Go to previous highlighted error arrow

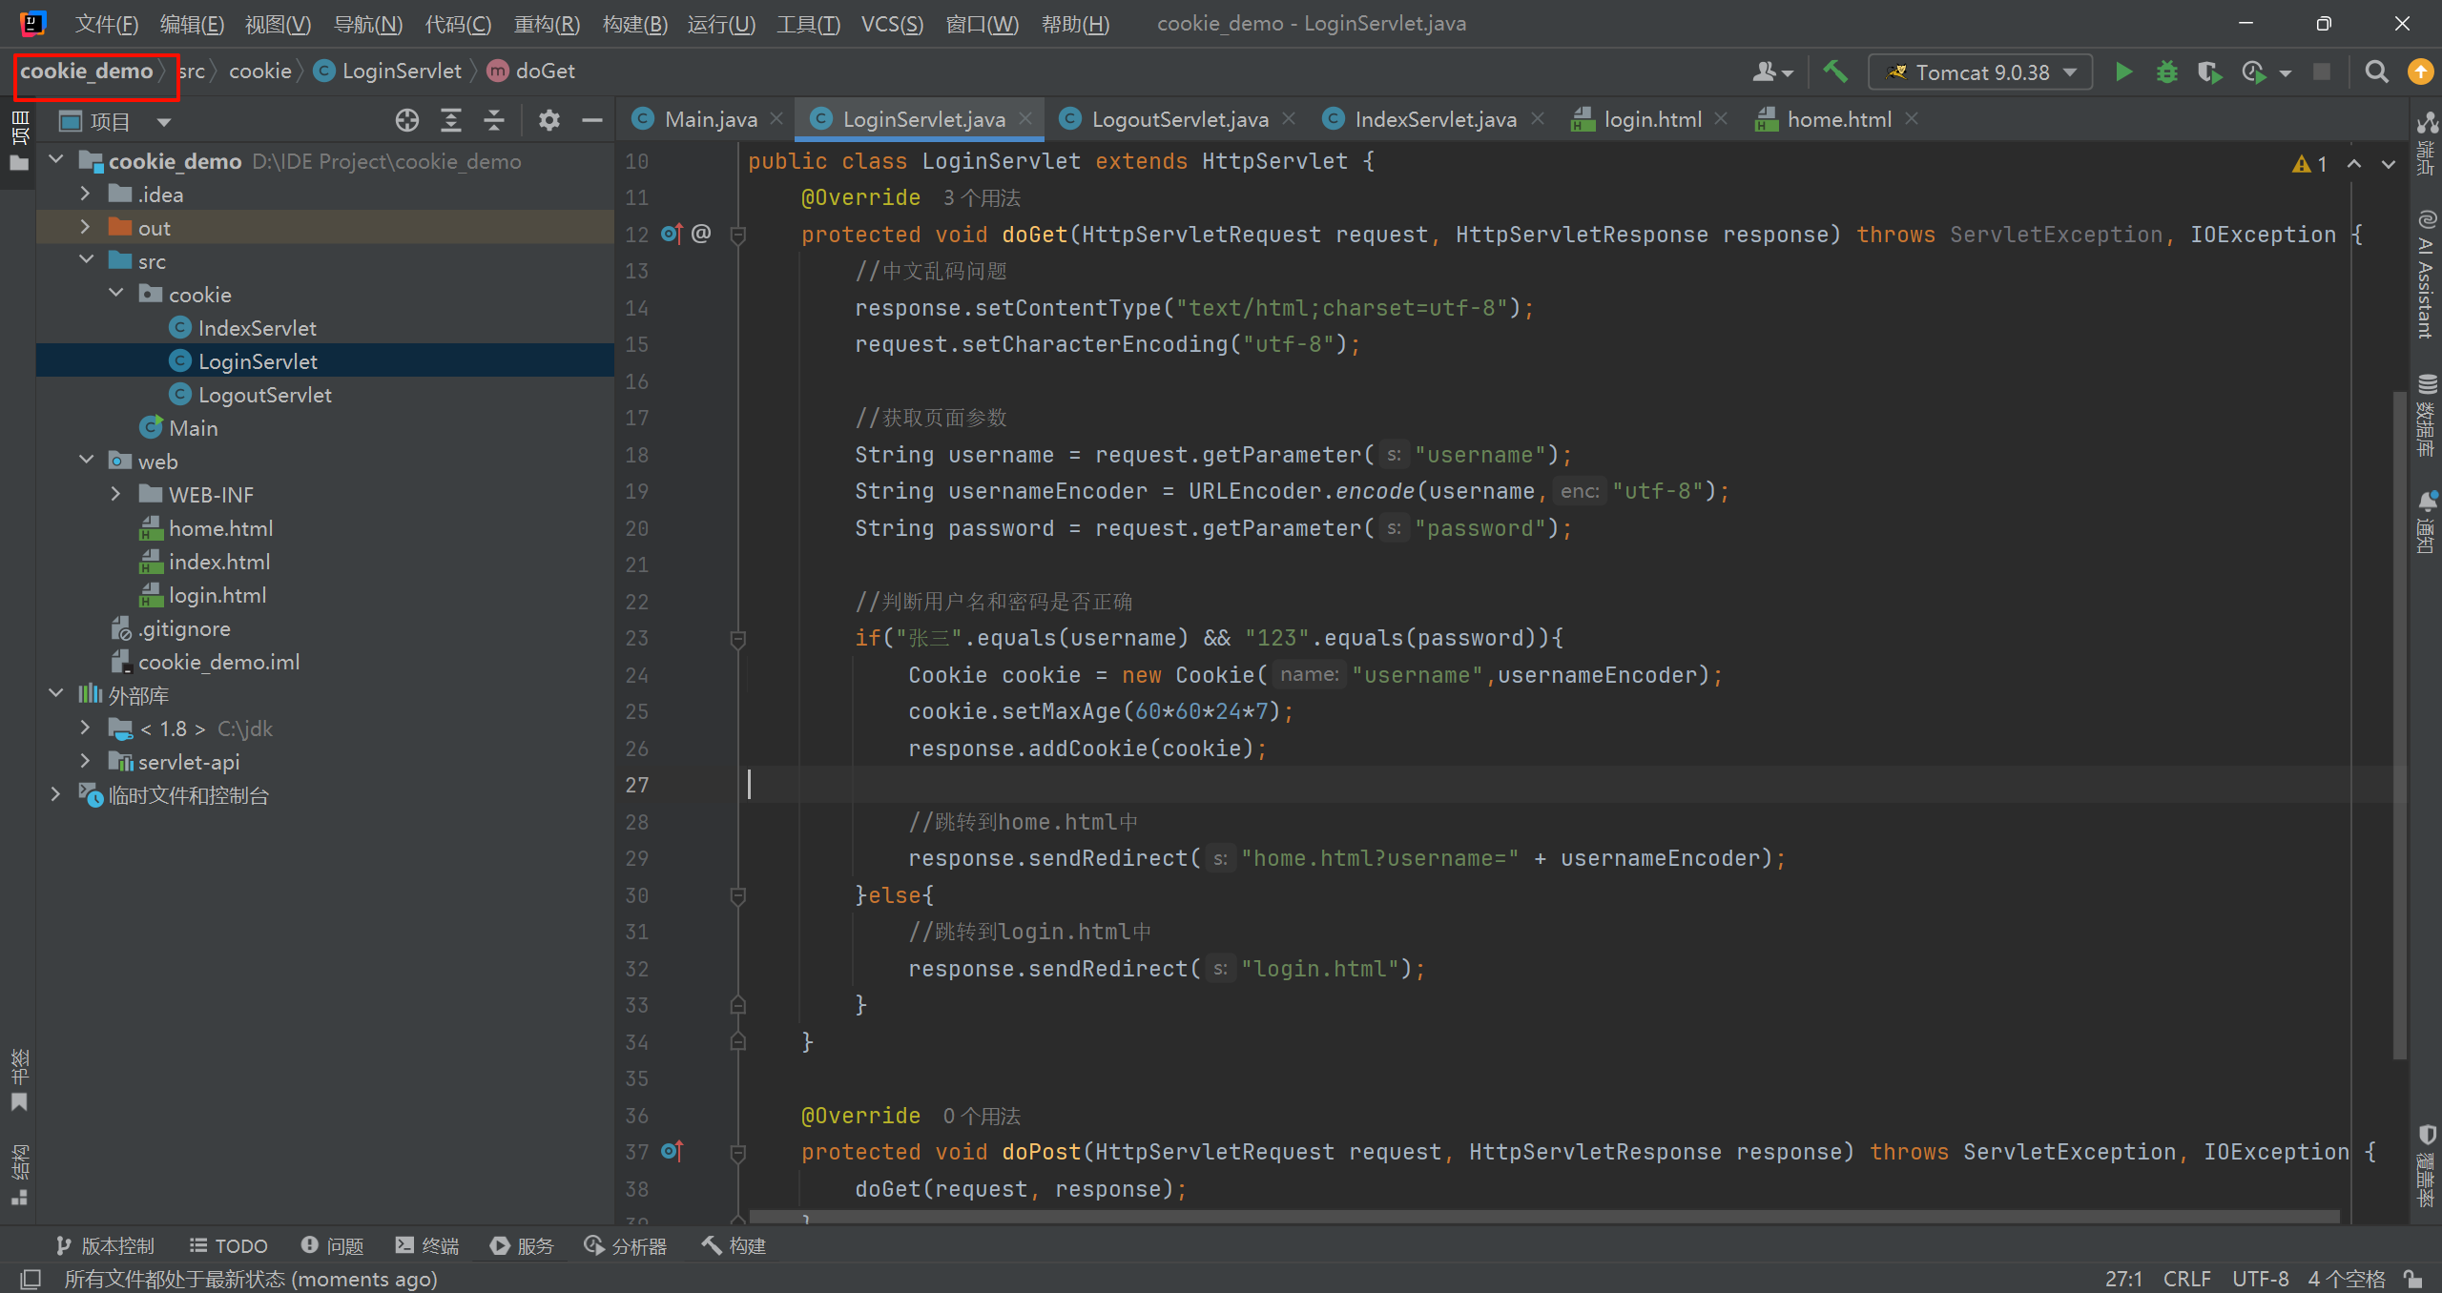pyautogui.click(x=2354, y=164)
